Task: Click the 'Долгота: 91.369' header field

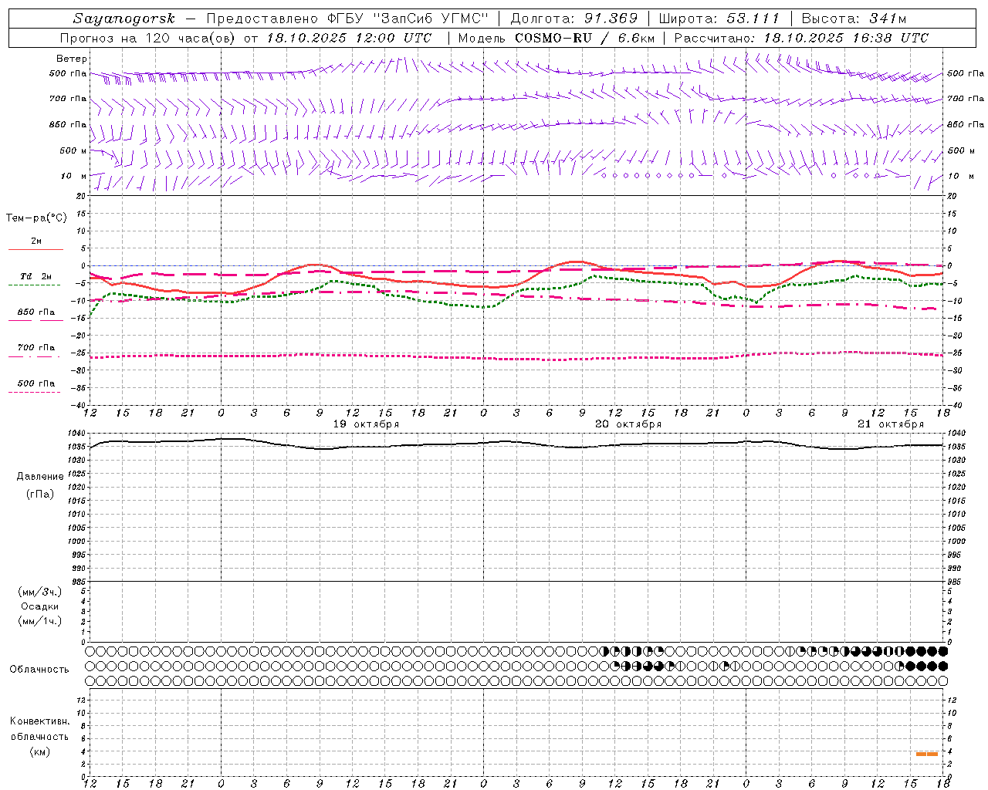Action: pos(574,19)
